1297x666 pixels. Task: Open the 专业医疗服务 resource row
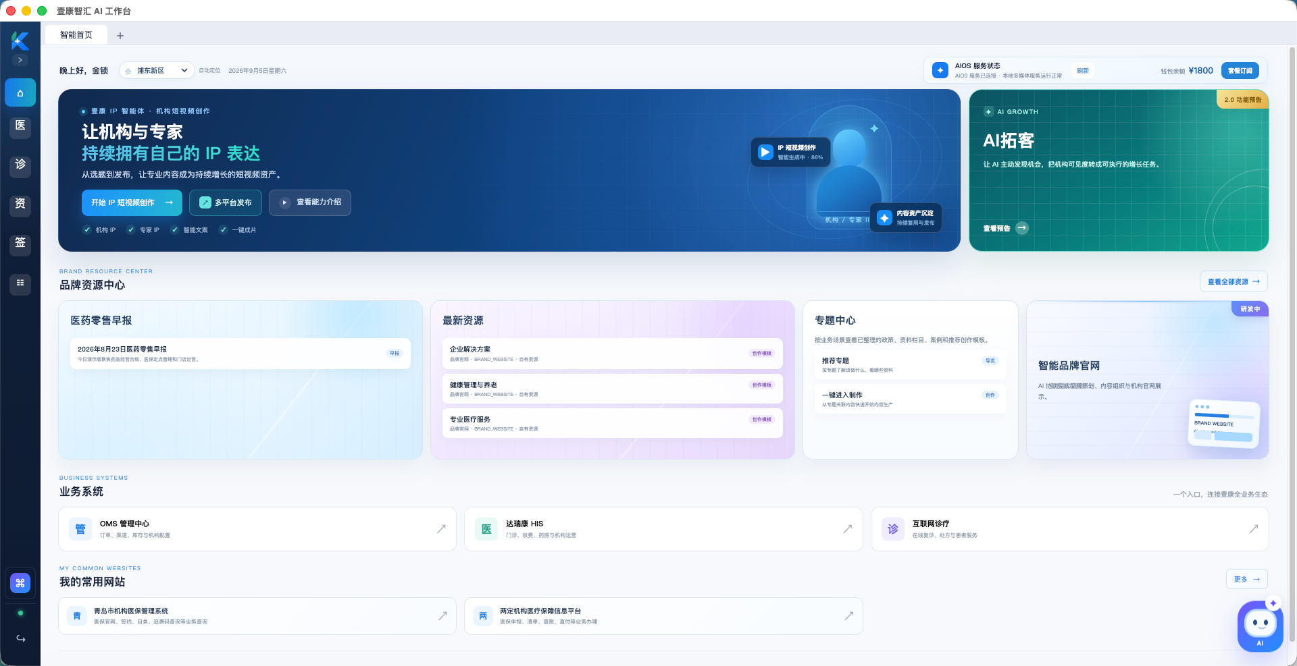[x=612, y=423]
